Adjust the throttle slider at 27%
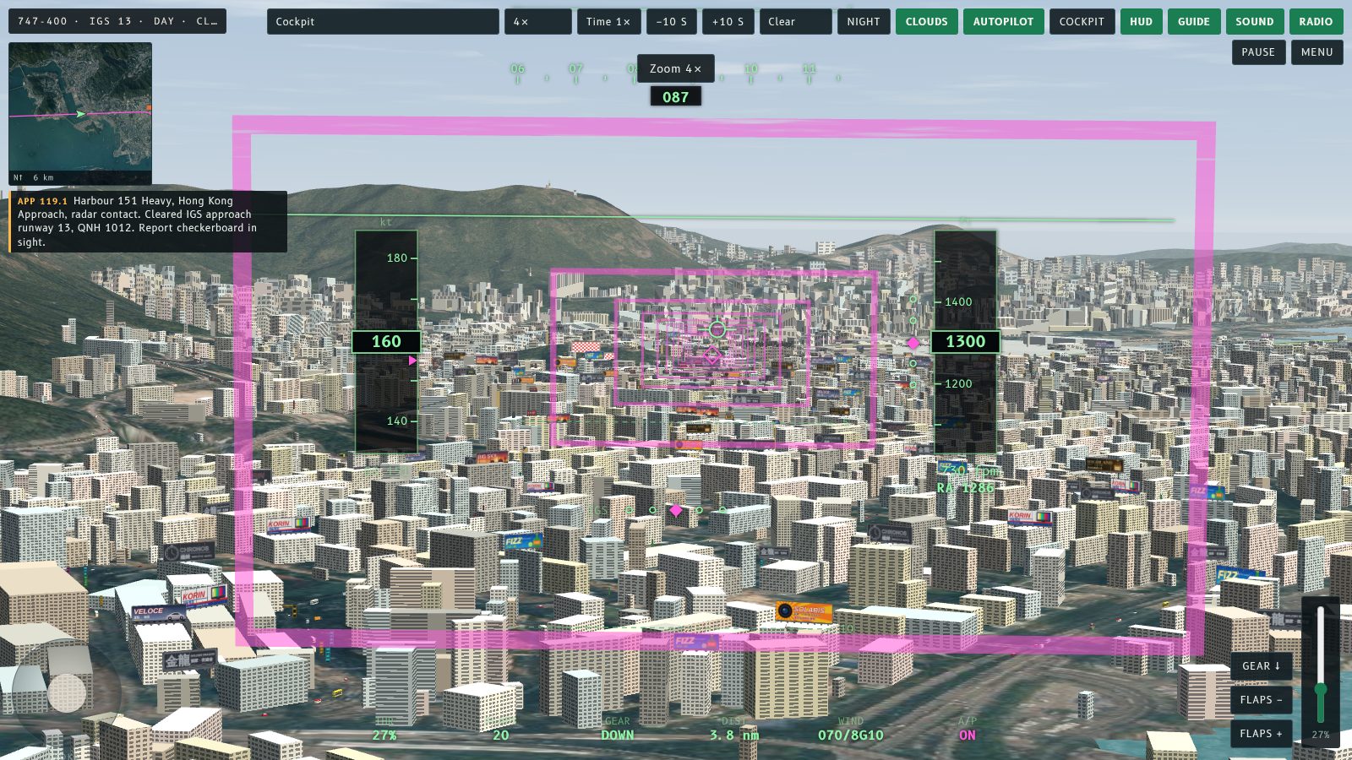 click(x=1320, y=664)
